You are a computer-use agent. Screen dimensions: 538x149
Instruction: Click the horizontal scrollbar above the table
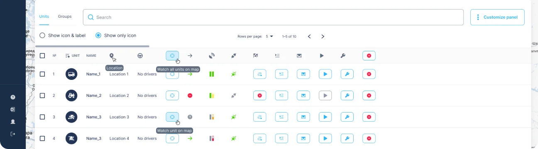pos(92,46)
